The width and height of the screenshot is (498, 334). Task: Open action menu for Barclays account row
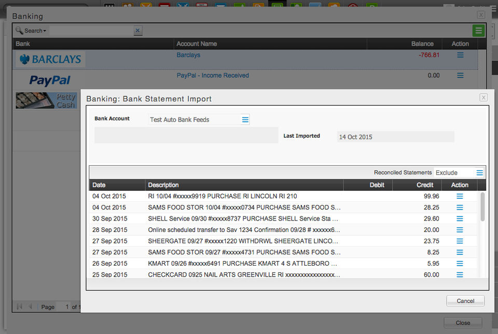click(x=460, y=55)
